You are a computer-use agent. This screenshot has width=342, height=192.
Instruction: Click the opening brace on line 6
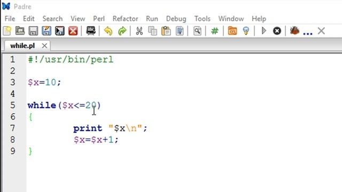(x=30, y=117)
